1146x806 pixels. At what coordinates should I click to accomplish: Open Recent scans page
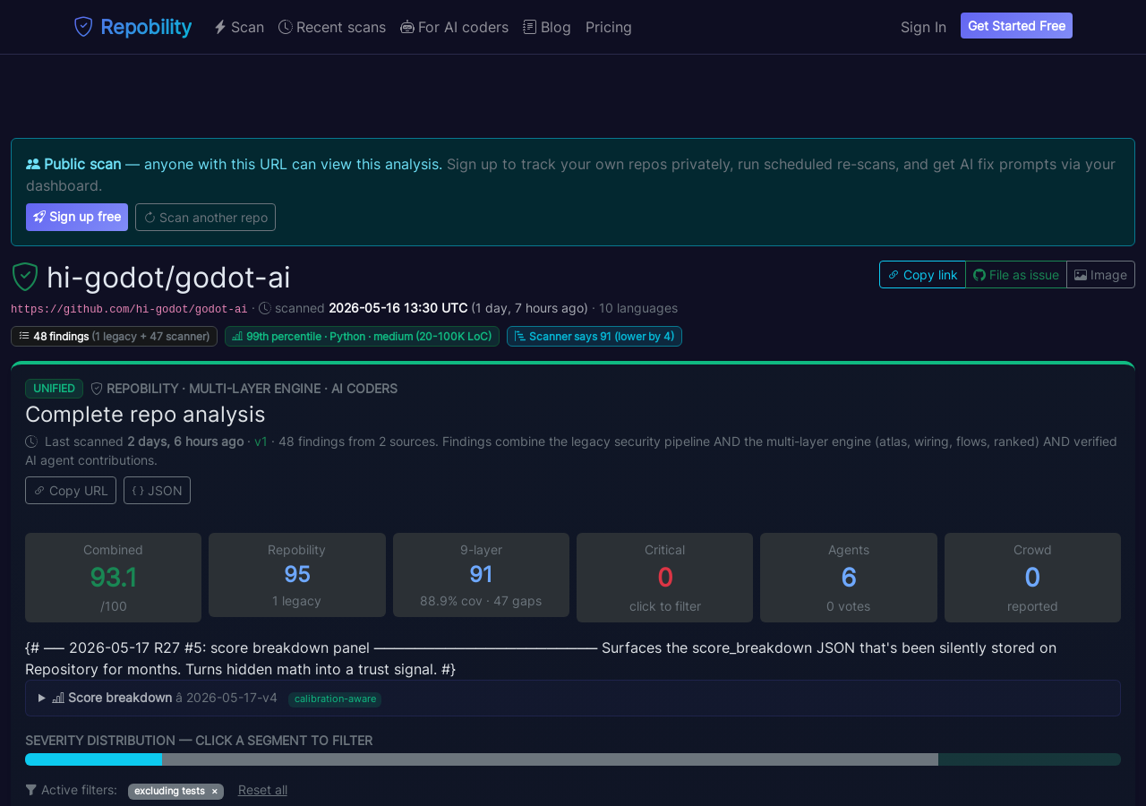(332, 27)
